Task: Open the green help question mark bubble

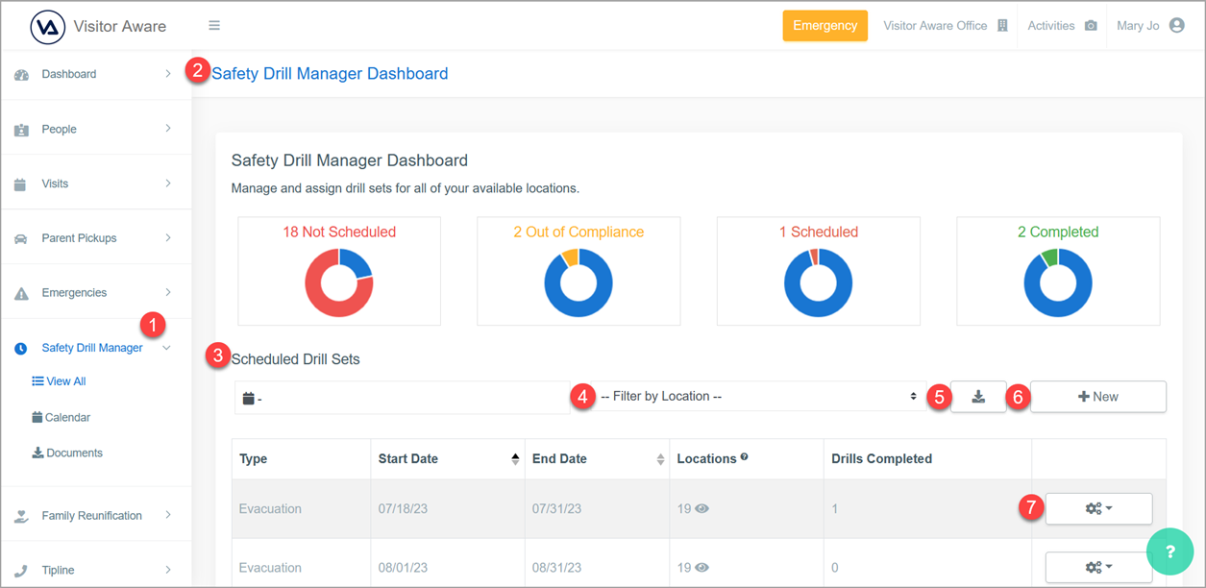Action: coord(1170,551)
